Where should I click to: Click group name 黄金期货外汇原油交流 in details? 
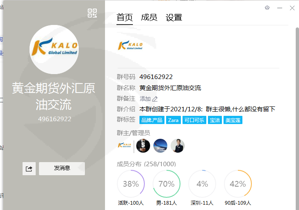pyautogui.click(x=170, y=88)
